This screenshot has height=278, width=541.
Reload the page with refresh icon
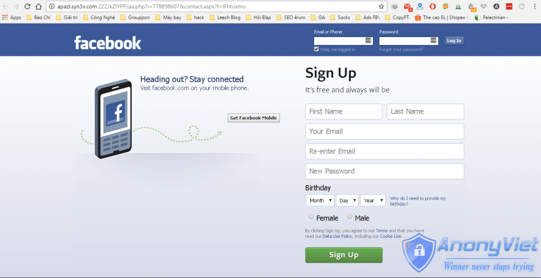(x=27, y=6)
